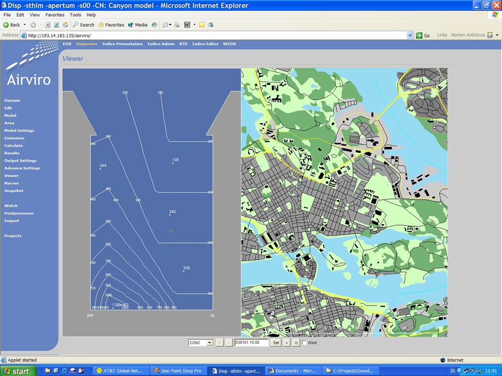Step back one time with < button
The width and height of the screenshot is (502, 376).
click(229, 343)
